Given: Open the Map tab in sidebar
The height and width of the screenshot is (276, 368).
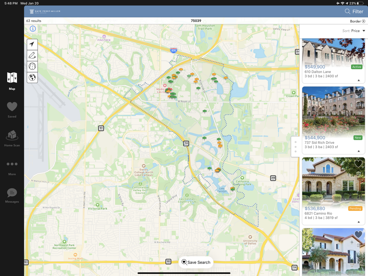Looking at the screenshot, I should coord(12,81).
